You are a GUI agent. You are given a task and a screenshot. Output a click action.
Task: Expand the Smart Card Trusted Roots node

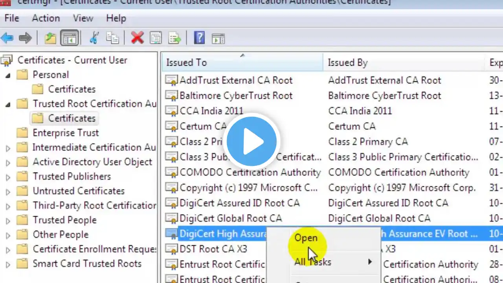pos(8,264)
